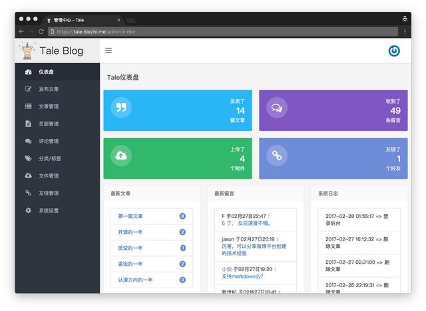Open the 页面管理 sidebar menu item

pos(57,124)
